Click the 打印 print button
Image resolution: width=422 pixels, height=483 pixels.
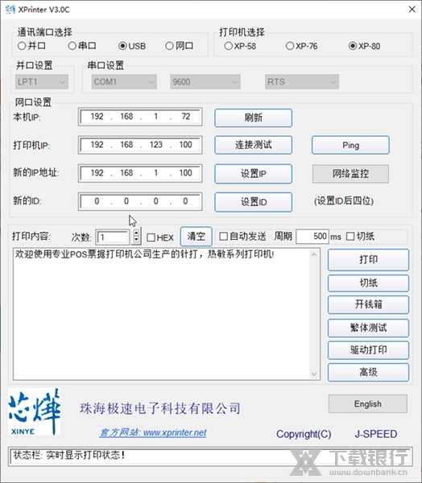pos(368,260)
